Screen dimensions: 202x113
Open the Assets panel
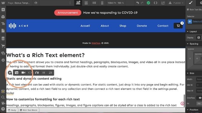3,53
